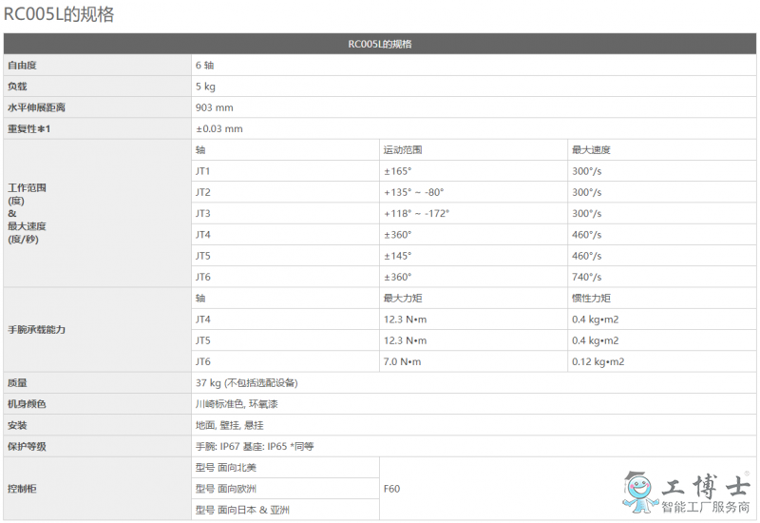This screenshot has height=523, width=760.
Task: Click the +135° ~ -80° range for JT2
Action: (413, 192)
